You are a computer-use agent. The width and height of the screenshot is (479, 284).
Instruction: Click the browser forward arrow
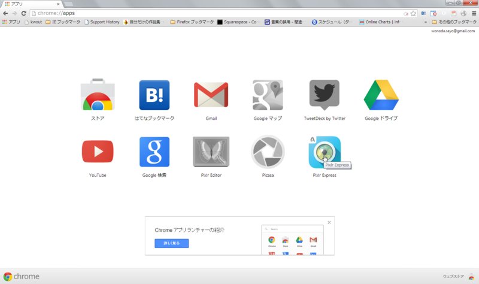(x=14, y=13)
